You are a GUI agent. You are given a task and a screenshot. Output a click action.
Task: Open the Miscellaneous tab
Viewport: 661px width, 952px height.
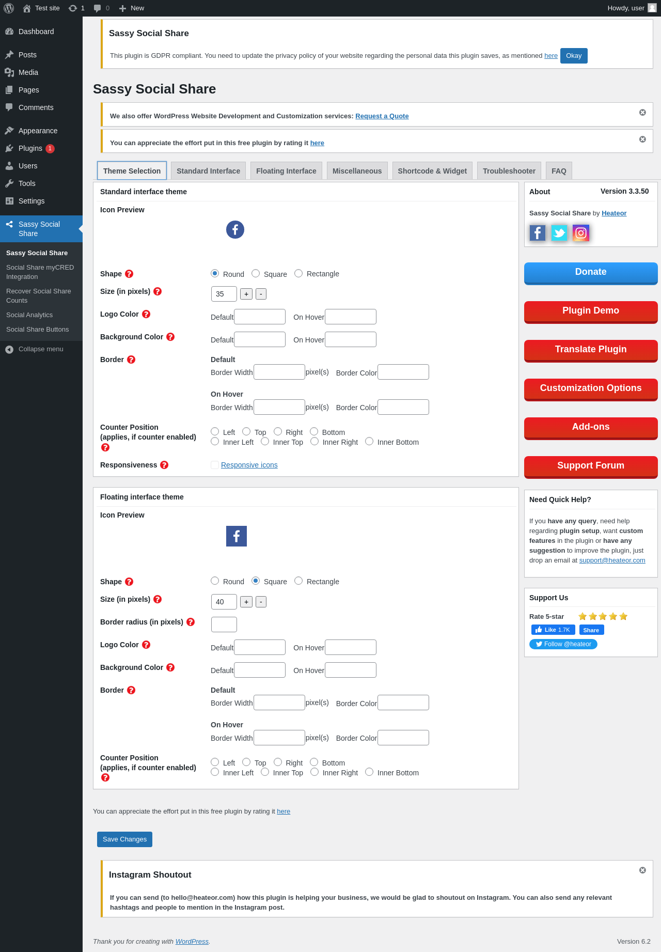tap(357, 171)
